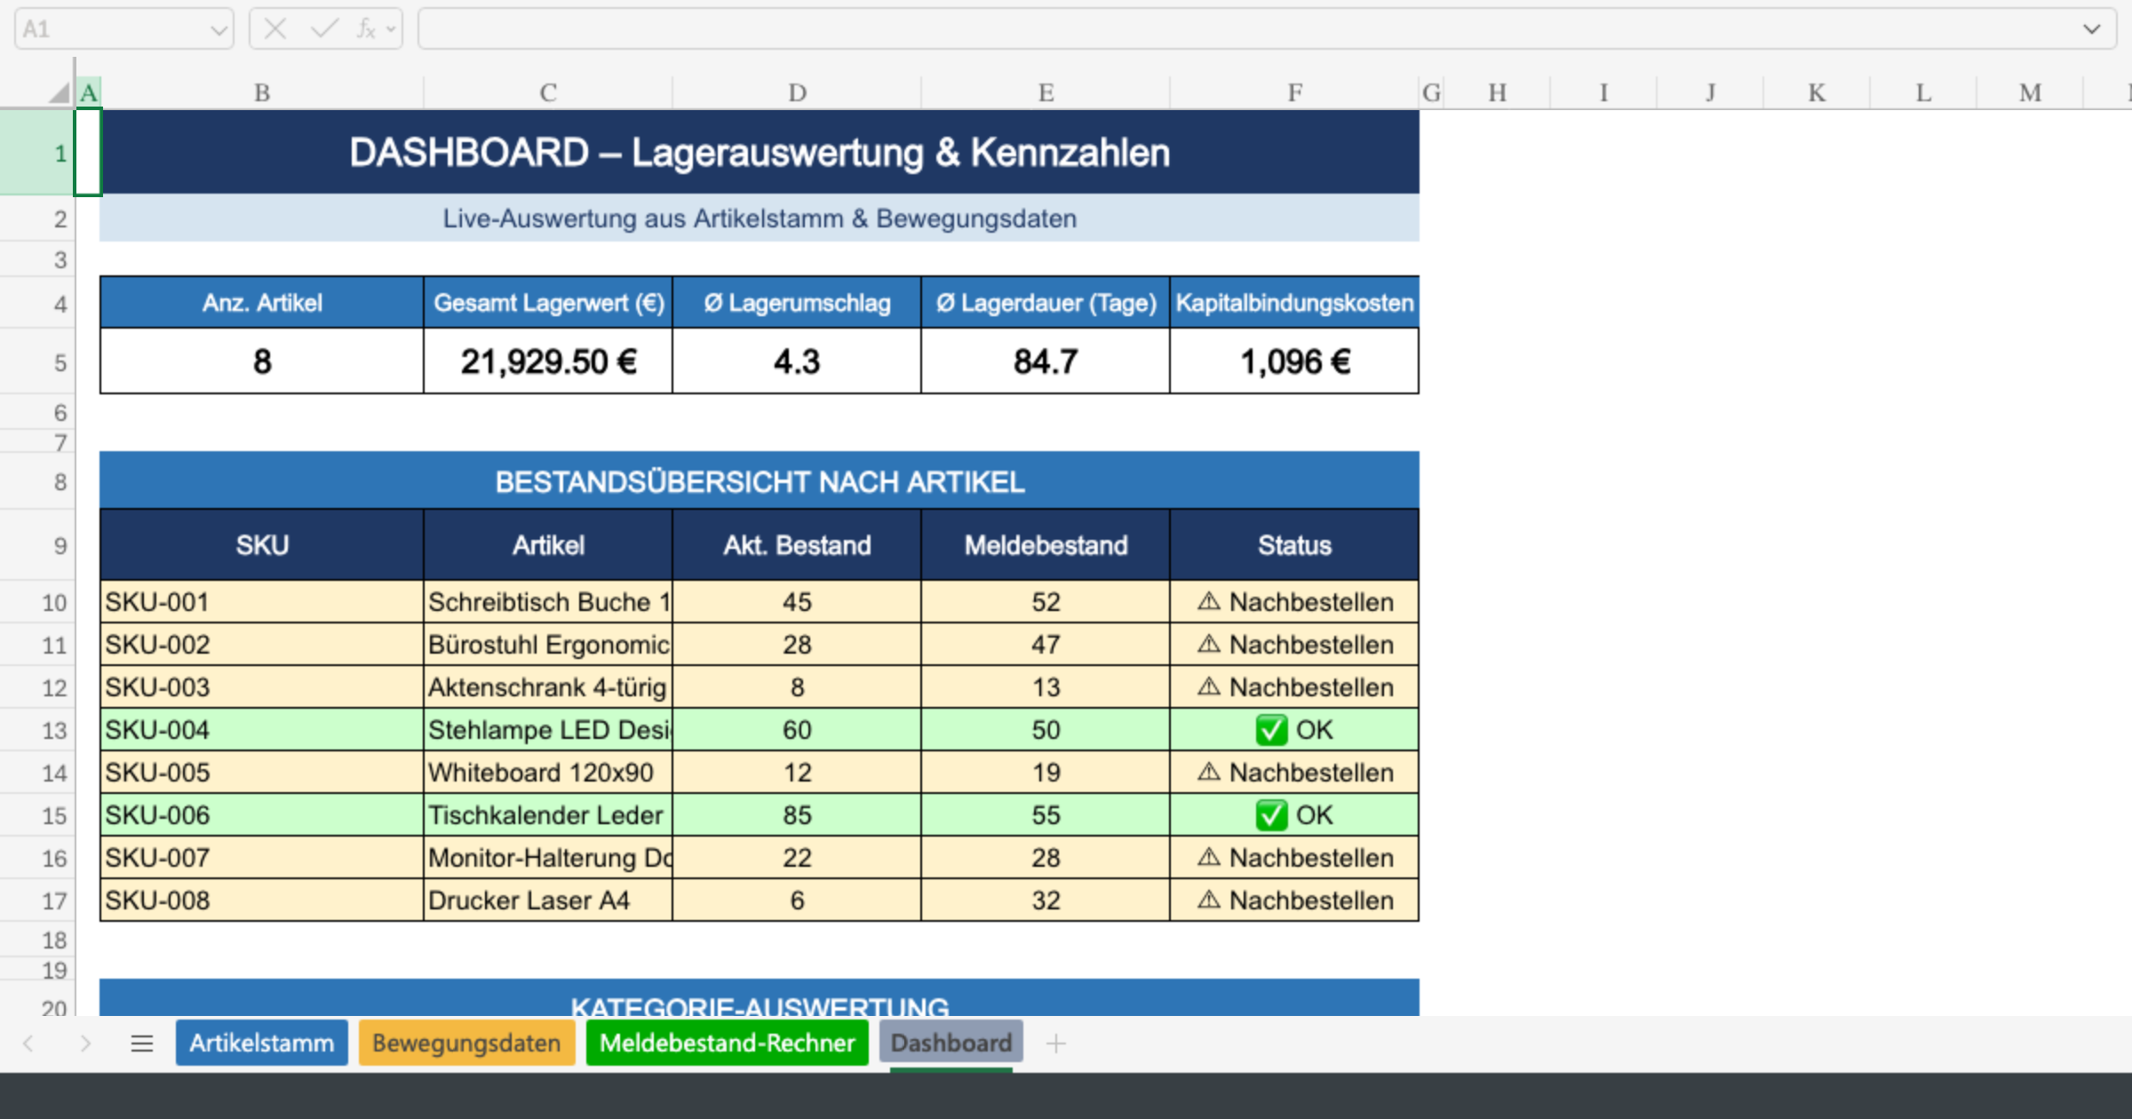The width and height of the screenshot is (2132, 1119).
Task: Click the Live-Auswertung subtitle cell
Action: pos(760,218)
